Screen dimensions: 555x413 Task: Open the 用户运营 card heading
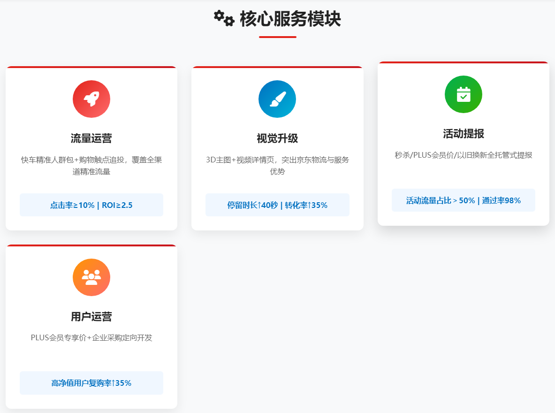pyautogui.click(x=91, y=317)
